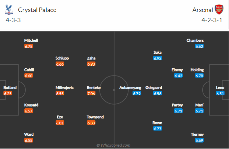Click the Crystal Palace club crest
This screenshot has width=229, height=149.
point(9,9)
